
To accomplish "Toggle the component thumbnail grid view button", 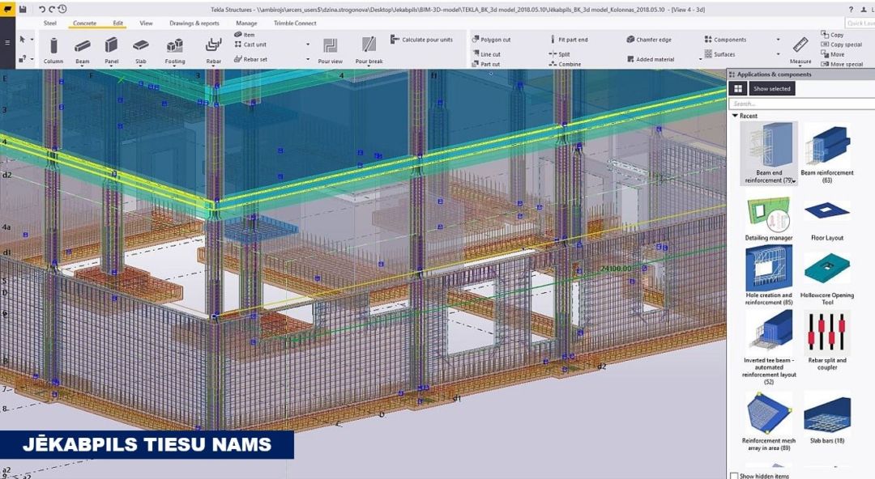I will coord(737,89).
